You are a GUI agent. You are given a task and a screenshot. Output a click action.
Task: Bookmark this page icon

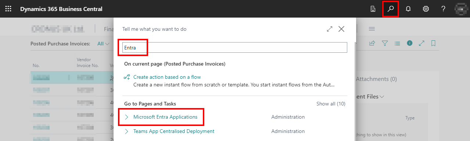[x=434, y=43]
